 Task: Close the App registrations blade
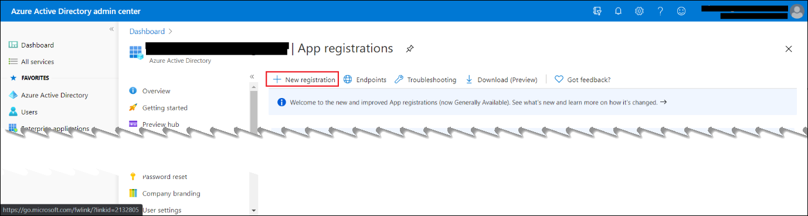pos(789,49)
